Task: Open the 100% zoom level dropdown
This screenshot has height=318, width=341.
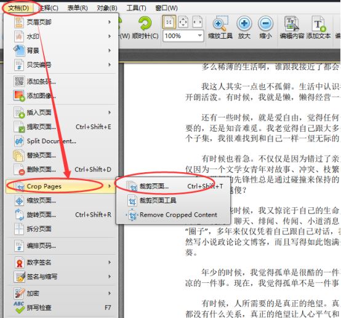Action: tap(199, 36)
